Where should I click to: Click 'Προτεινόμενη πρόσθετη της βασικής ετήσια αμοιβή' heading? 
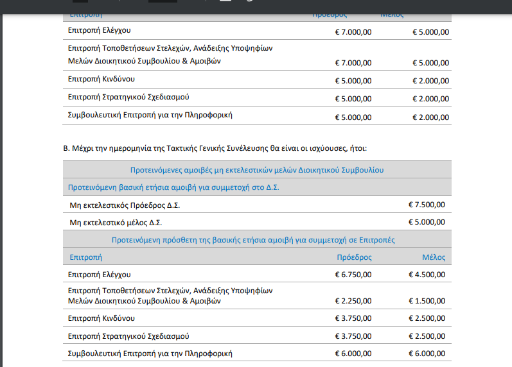(252, 240)
